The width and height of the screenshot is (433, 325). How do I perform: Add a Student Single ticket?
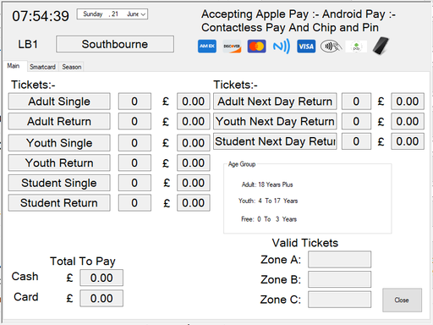click(x=59, y=183)
